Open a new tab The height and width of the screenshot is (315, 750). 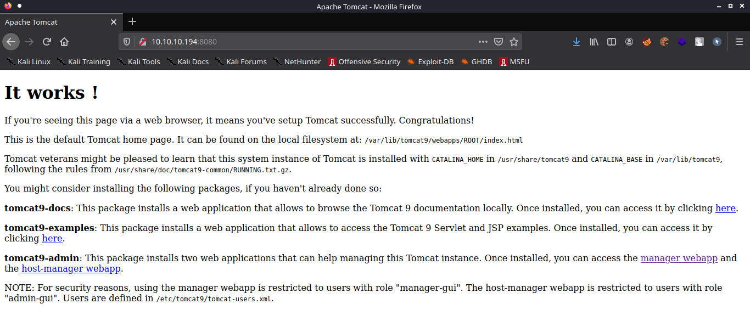tap(132, 22)
